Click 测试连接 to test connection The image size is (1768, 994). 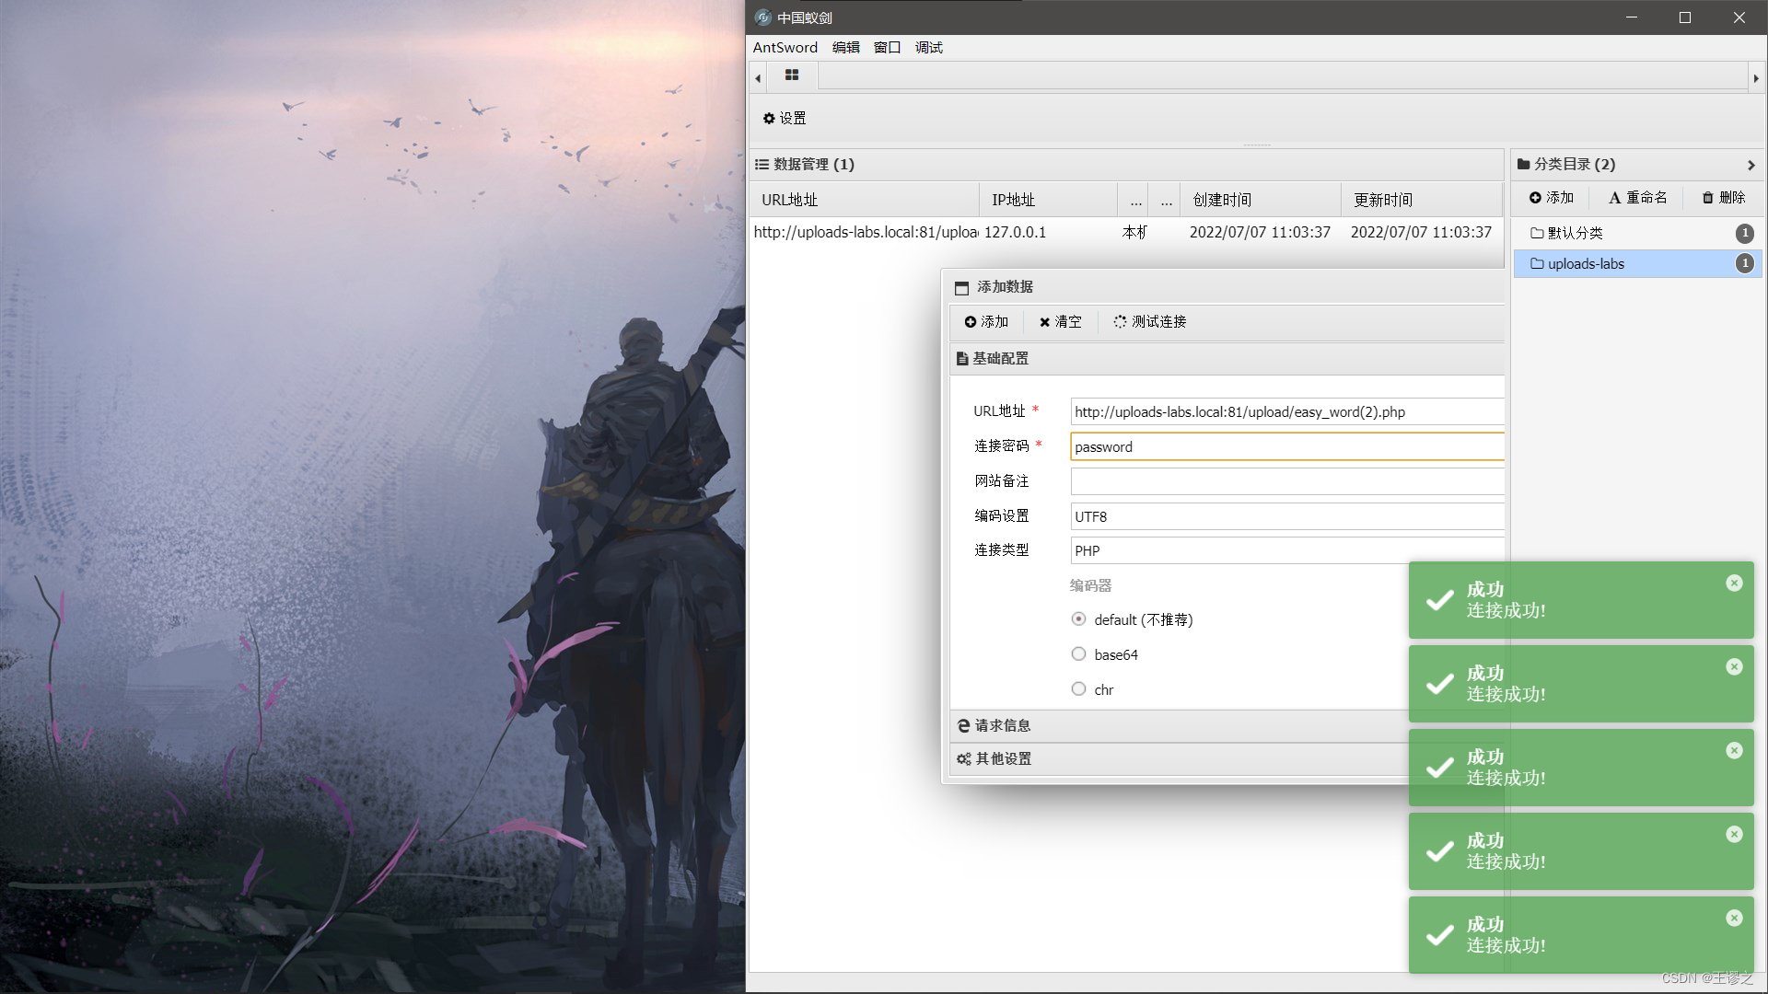(1150, 321)
